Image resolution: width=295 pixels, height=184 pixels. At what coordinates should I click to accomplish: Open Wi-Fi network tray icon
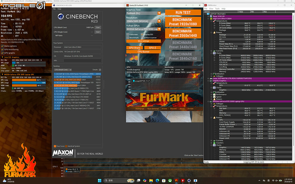(273, 181)
